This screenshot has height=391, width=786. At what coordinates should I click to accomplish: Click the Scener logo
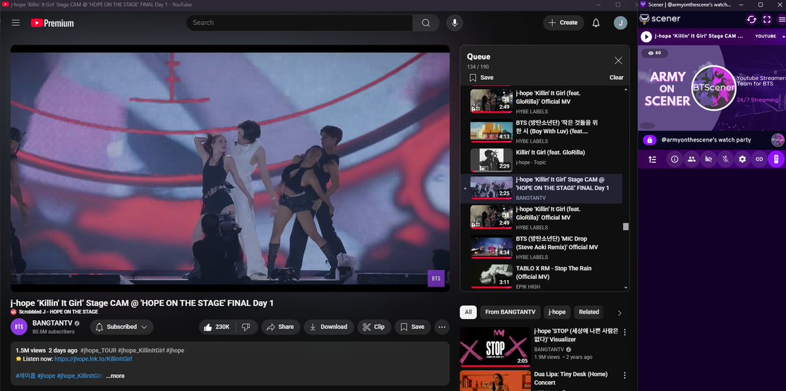660,19
